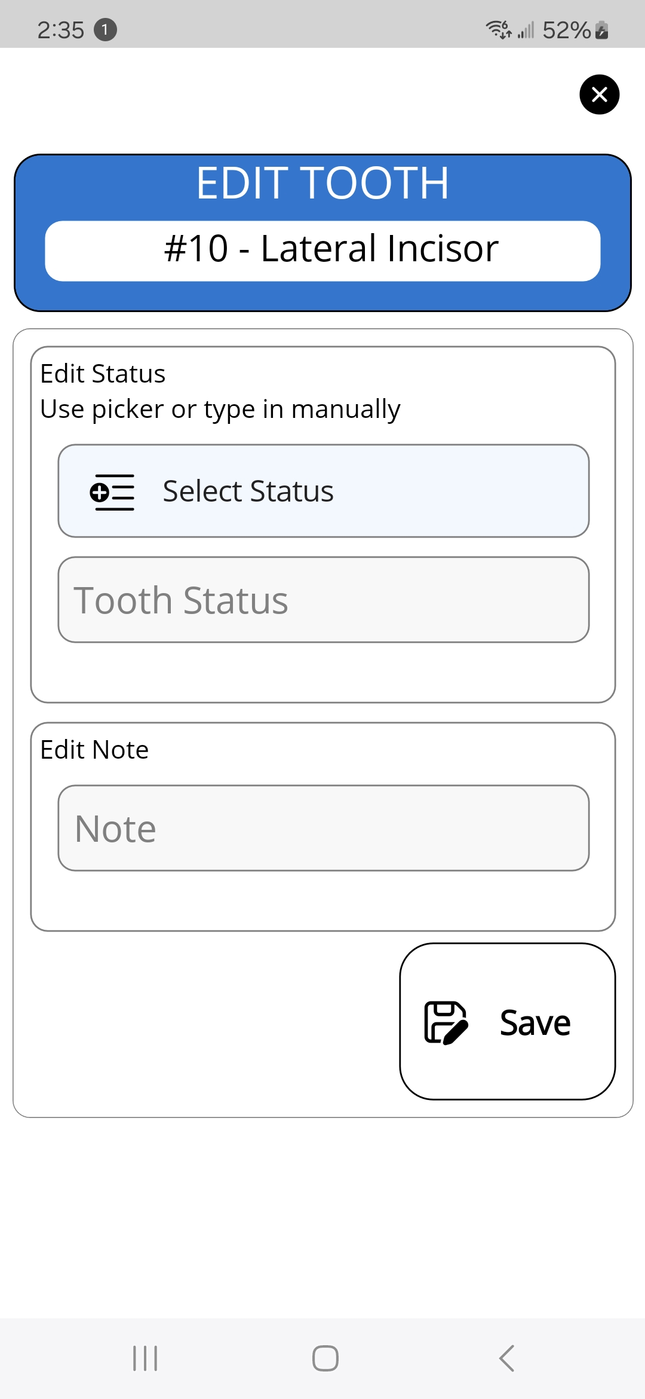Click the 'Use picker or type in manually' hint
The image size is (645, 1399).
tap(220, 410)
